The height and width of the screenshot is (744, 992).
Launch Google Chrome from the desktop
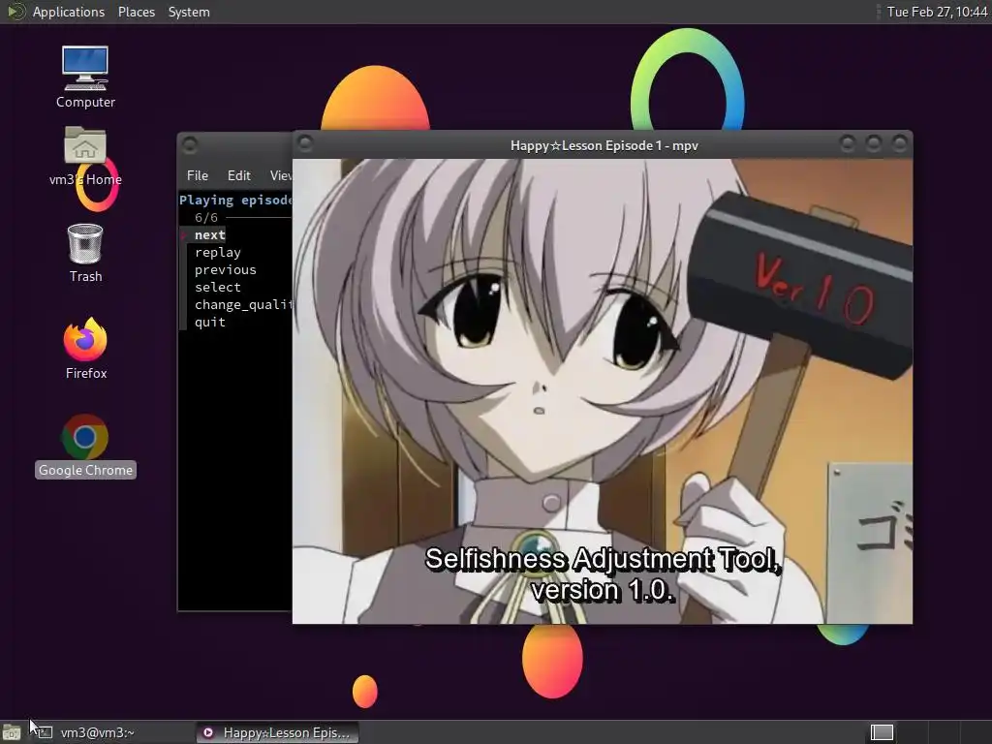tap(85, 446)
